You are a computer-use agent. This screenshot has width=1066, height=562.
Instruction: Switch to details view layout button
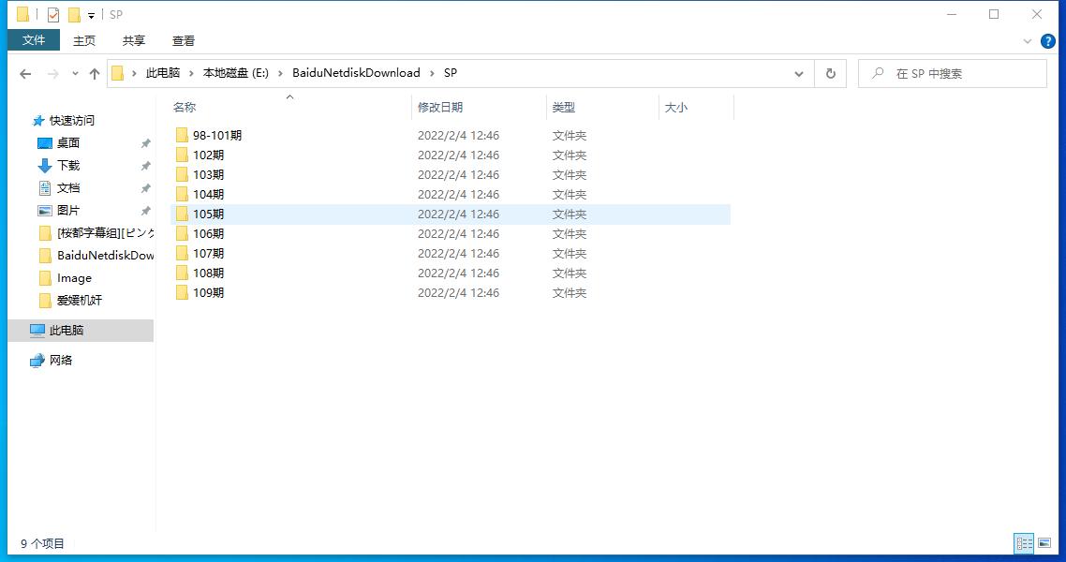(x=1024, y=543)
